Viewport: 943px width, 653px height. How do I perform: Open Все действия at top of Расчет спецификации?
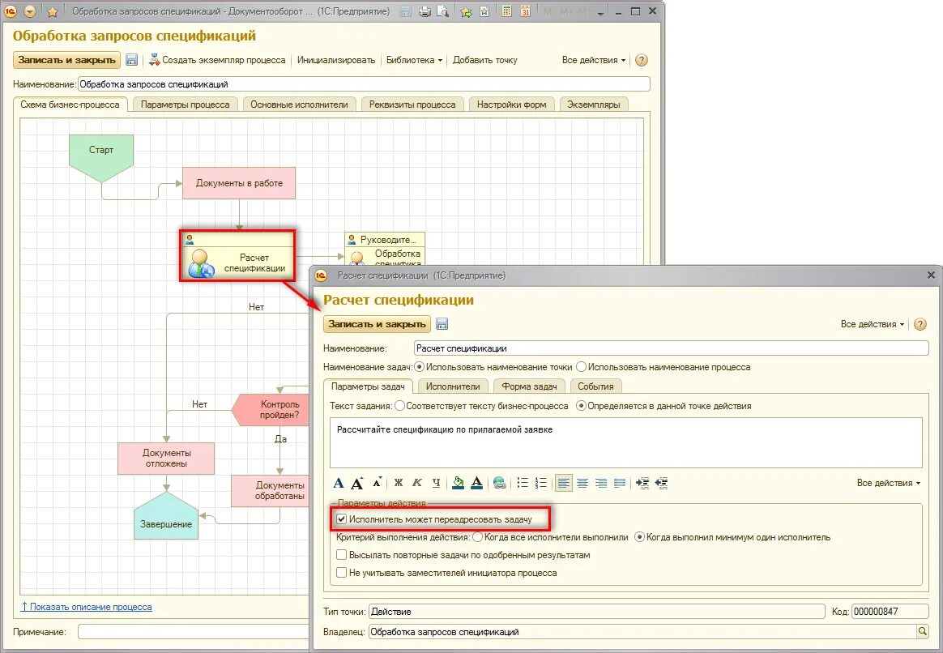pos(872,324)
